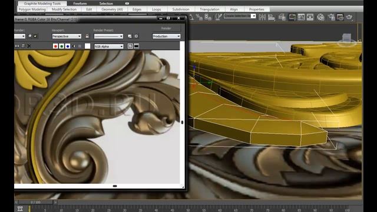Open the layer manager icon

click(282, 17)
